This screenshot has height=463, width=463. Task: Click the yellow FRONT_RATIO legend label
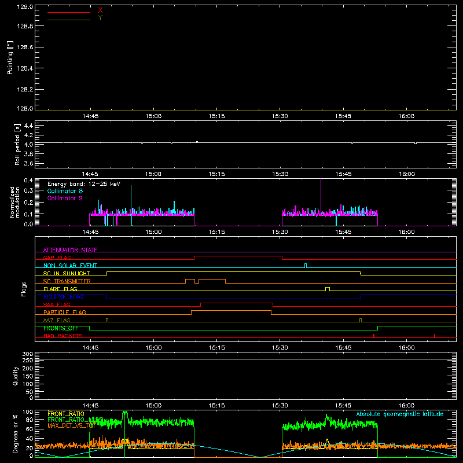click(x=66, y=414)
